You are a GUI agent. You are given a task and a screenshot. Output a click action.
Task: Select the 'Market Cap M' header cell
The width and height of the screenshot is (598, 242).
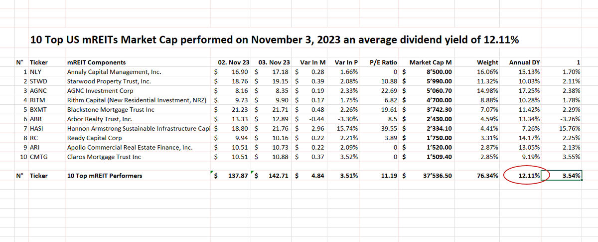(x=431, y=63)
